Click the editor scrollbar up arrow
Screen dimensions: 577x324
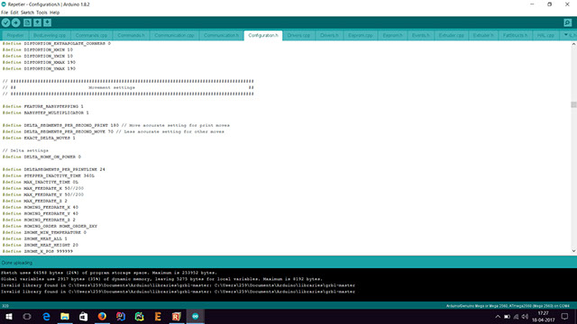(573, 44)
